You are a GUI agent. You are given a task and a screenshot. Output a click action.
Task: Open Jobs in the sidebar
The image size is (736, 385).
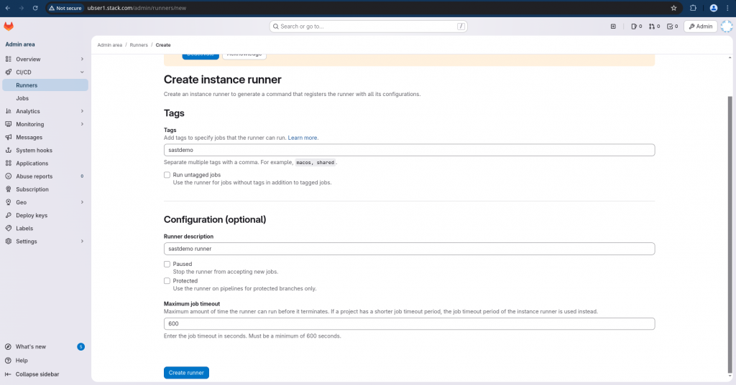tap(22, 98)
